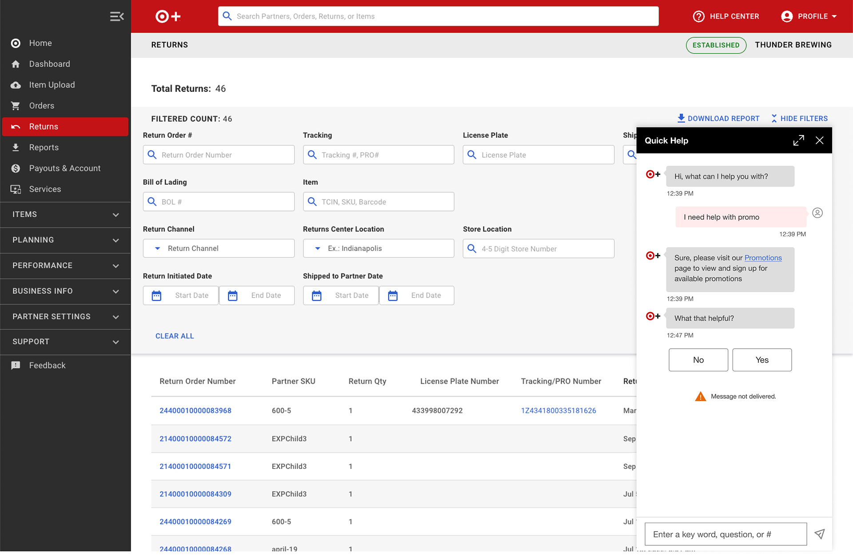
Task: Click the Target Plus logo in header
Action: 168,16
